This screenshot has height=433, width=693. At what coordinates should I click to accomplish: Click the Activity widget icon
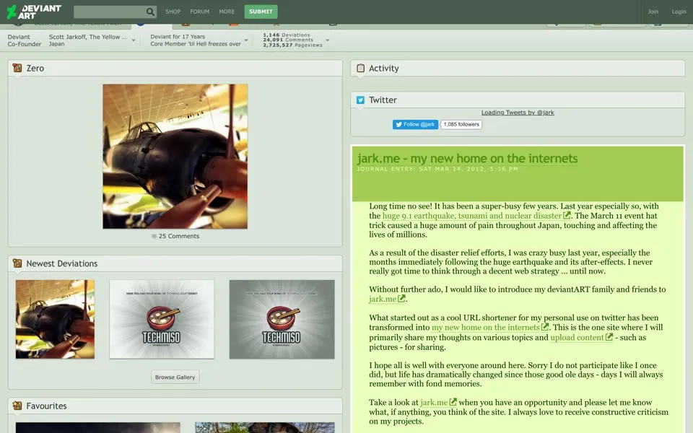click(x=361, y=68)
